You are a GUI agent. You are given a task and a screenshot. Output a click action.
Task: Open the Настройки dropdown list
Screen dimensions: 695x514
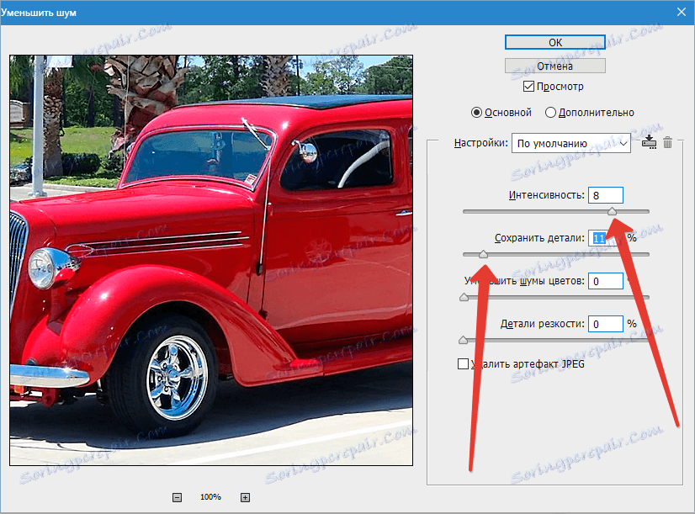coord(570,144)
